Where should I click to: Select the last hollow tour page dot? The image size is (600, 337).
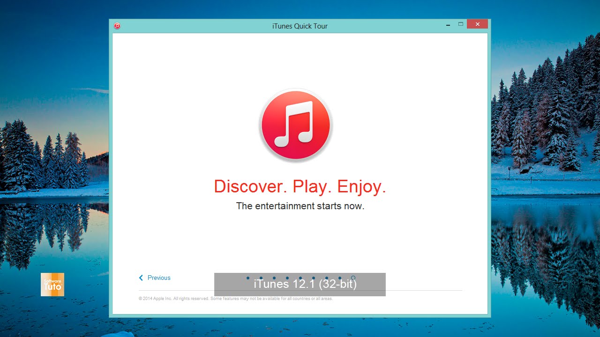[x=353, y=278]
